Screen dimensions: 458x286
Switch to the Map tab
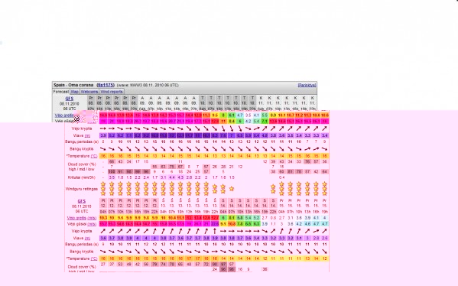75,92
